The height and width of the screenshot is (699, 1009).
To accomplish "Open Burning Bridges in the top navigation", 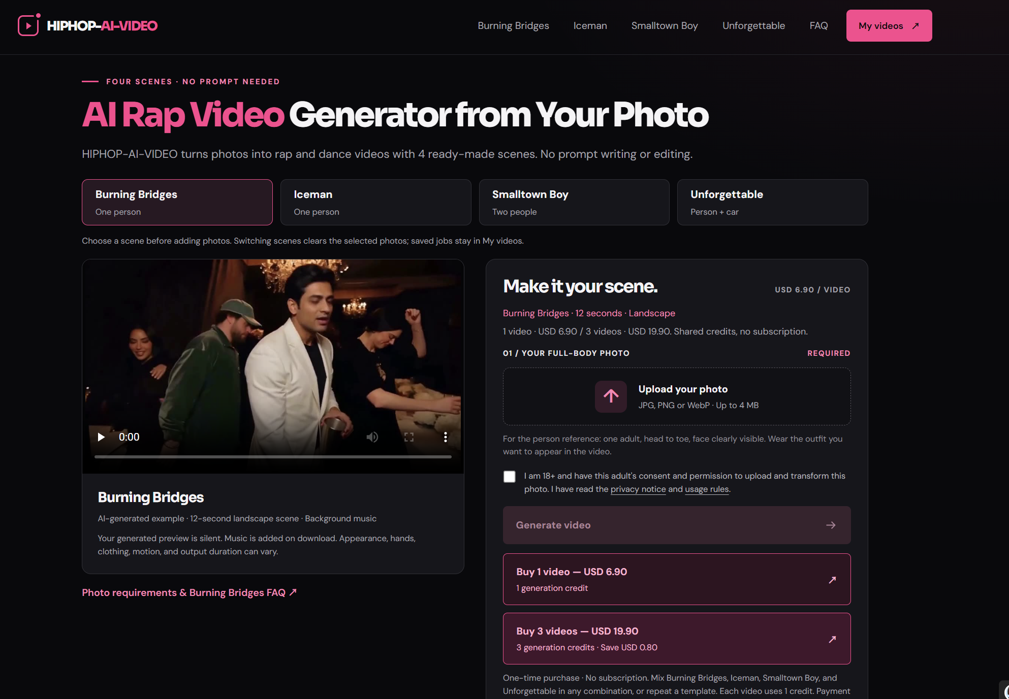I will click(513, 25).
